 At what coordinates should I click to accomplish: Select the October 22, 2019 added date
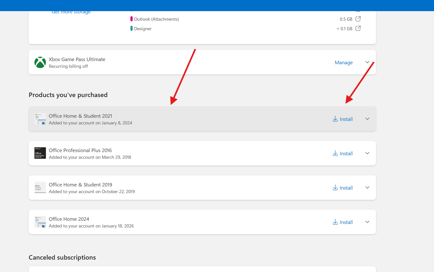coord(118,192)
